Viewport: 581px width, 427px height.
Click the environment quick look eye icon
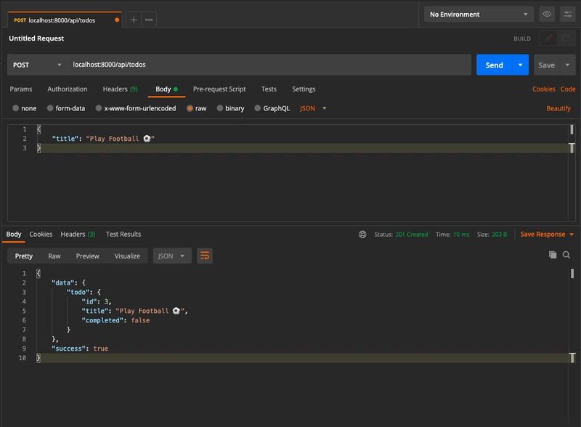[547, 15]
